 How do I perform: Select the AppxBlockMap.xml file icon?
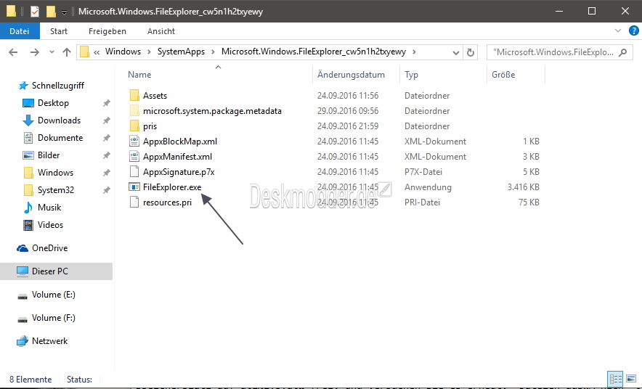coord(134,142)
